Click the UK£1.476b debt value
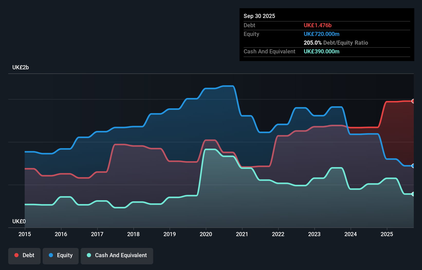Viewport: 422px width, 270px height. tap(318, 25)
